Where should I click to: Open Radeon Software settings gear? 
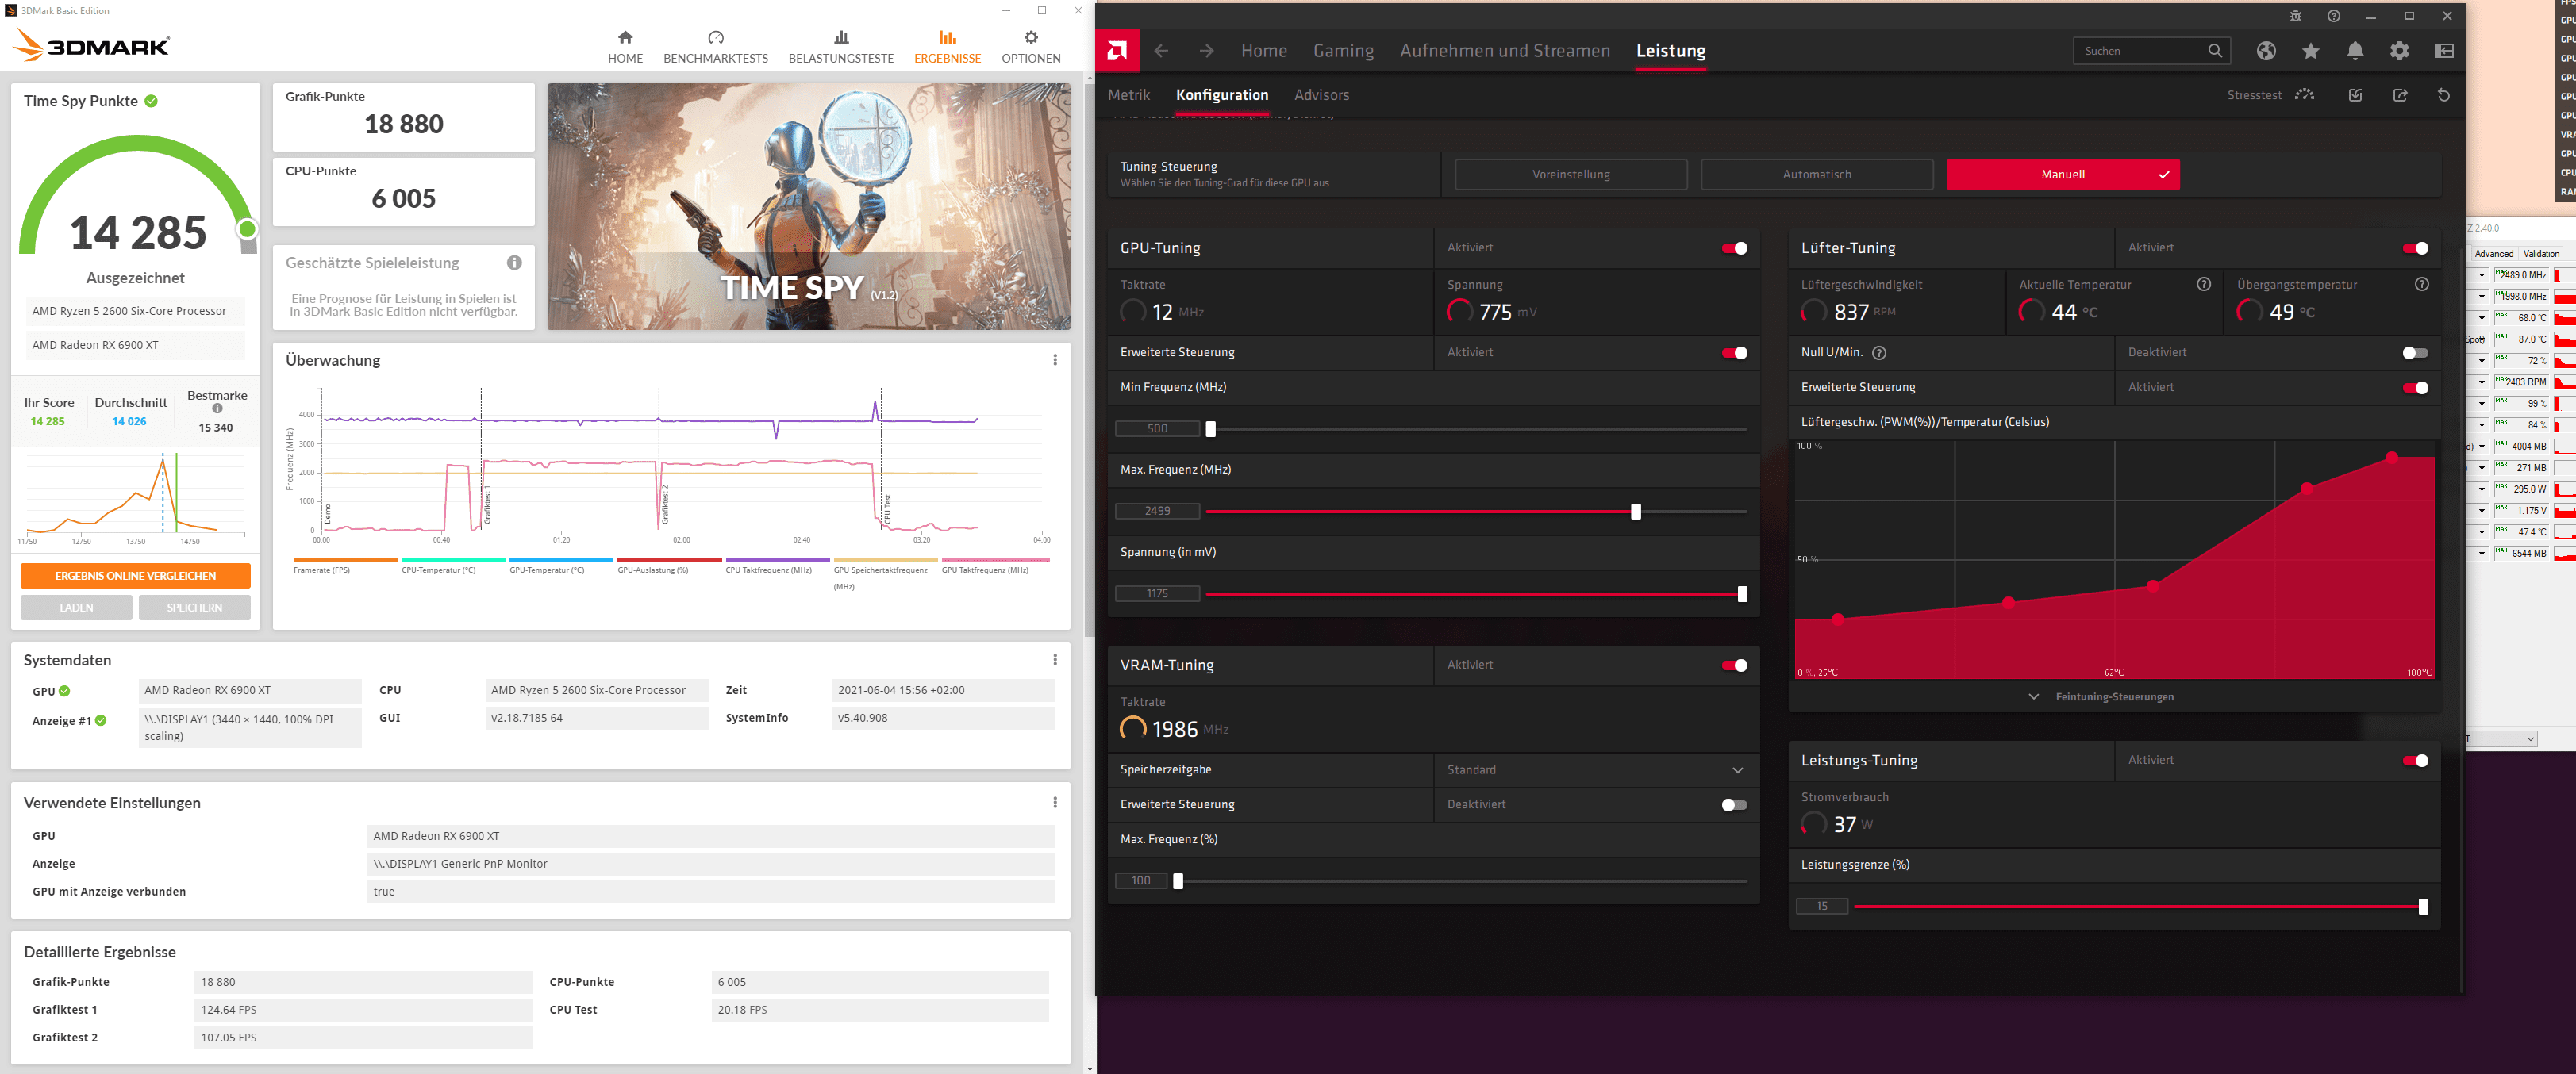(x=2400, y=51)
